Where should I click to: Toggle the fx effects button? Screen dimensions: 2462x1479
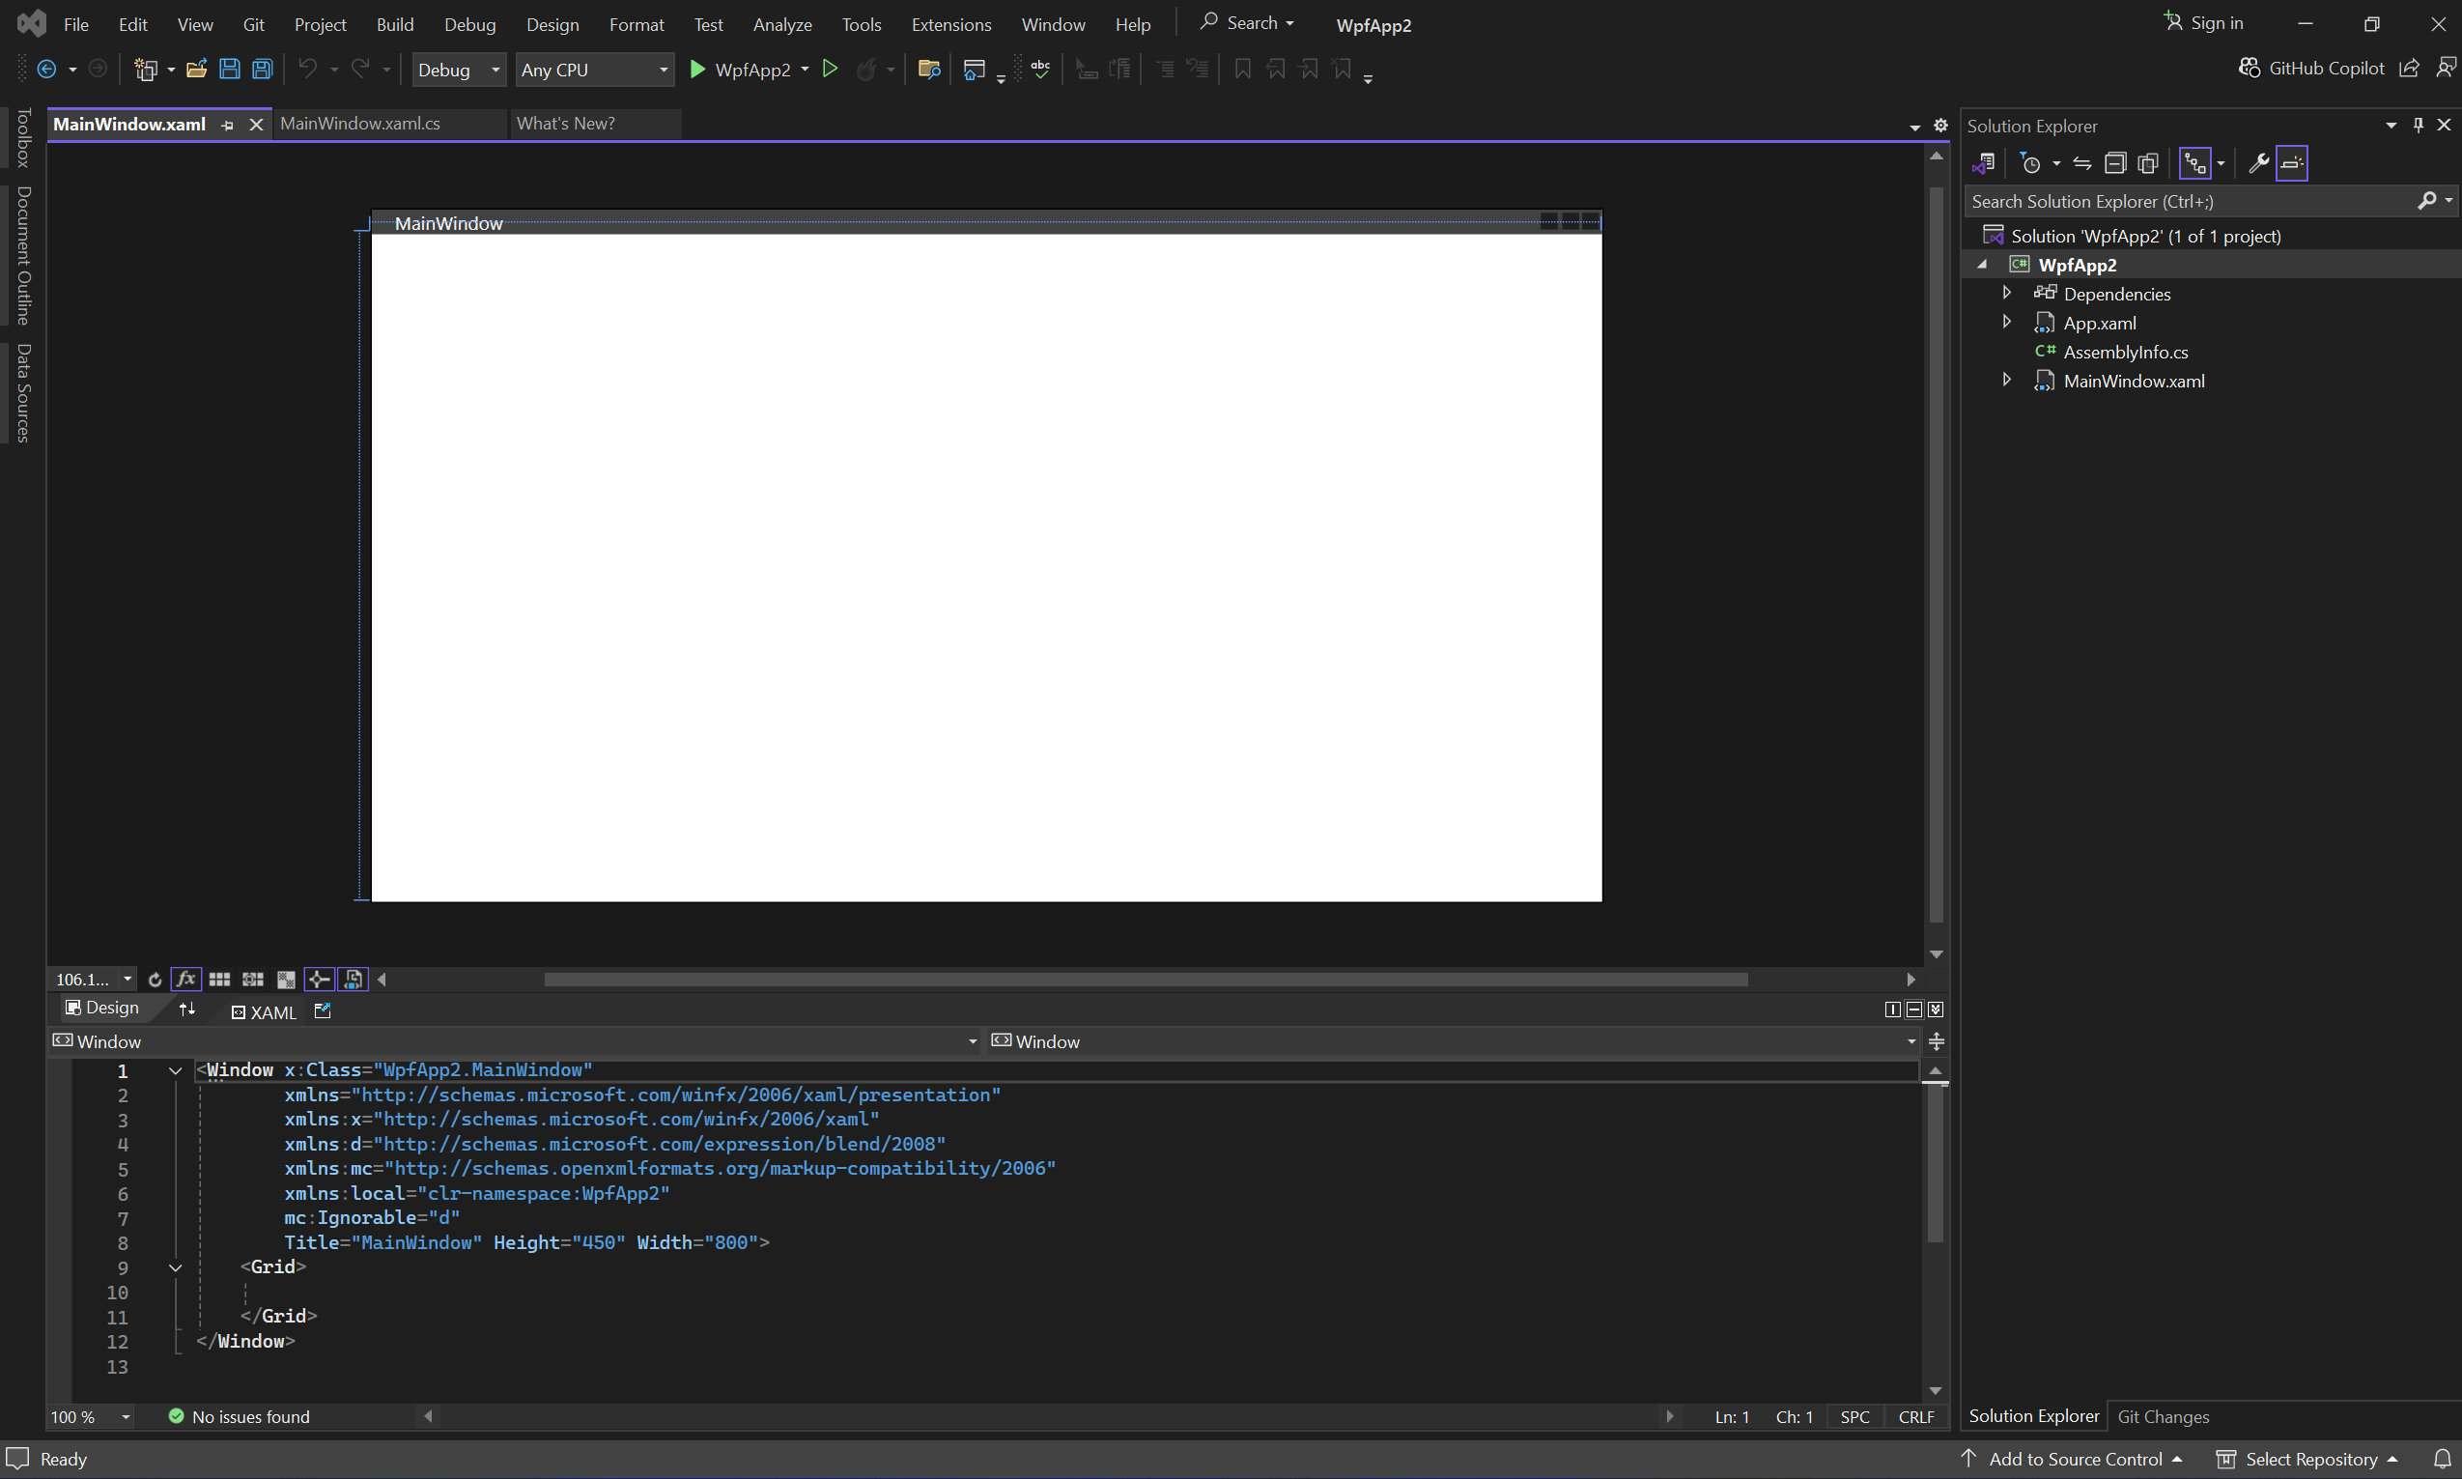coord(186,980)
